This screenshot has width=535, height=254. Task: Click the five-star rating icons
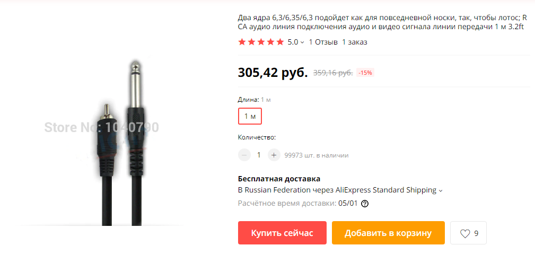coord(261,42)
